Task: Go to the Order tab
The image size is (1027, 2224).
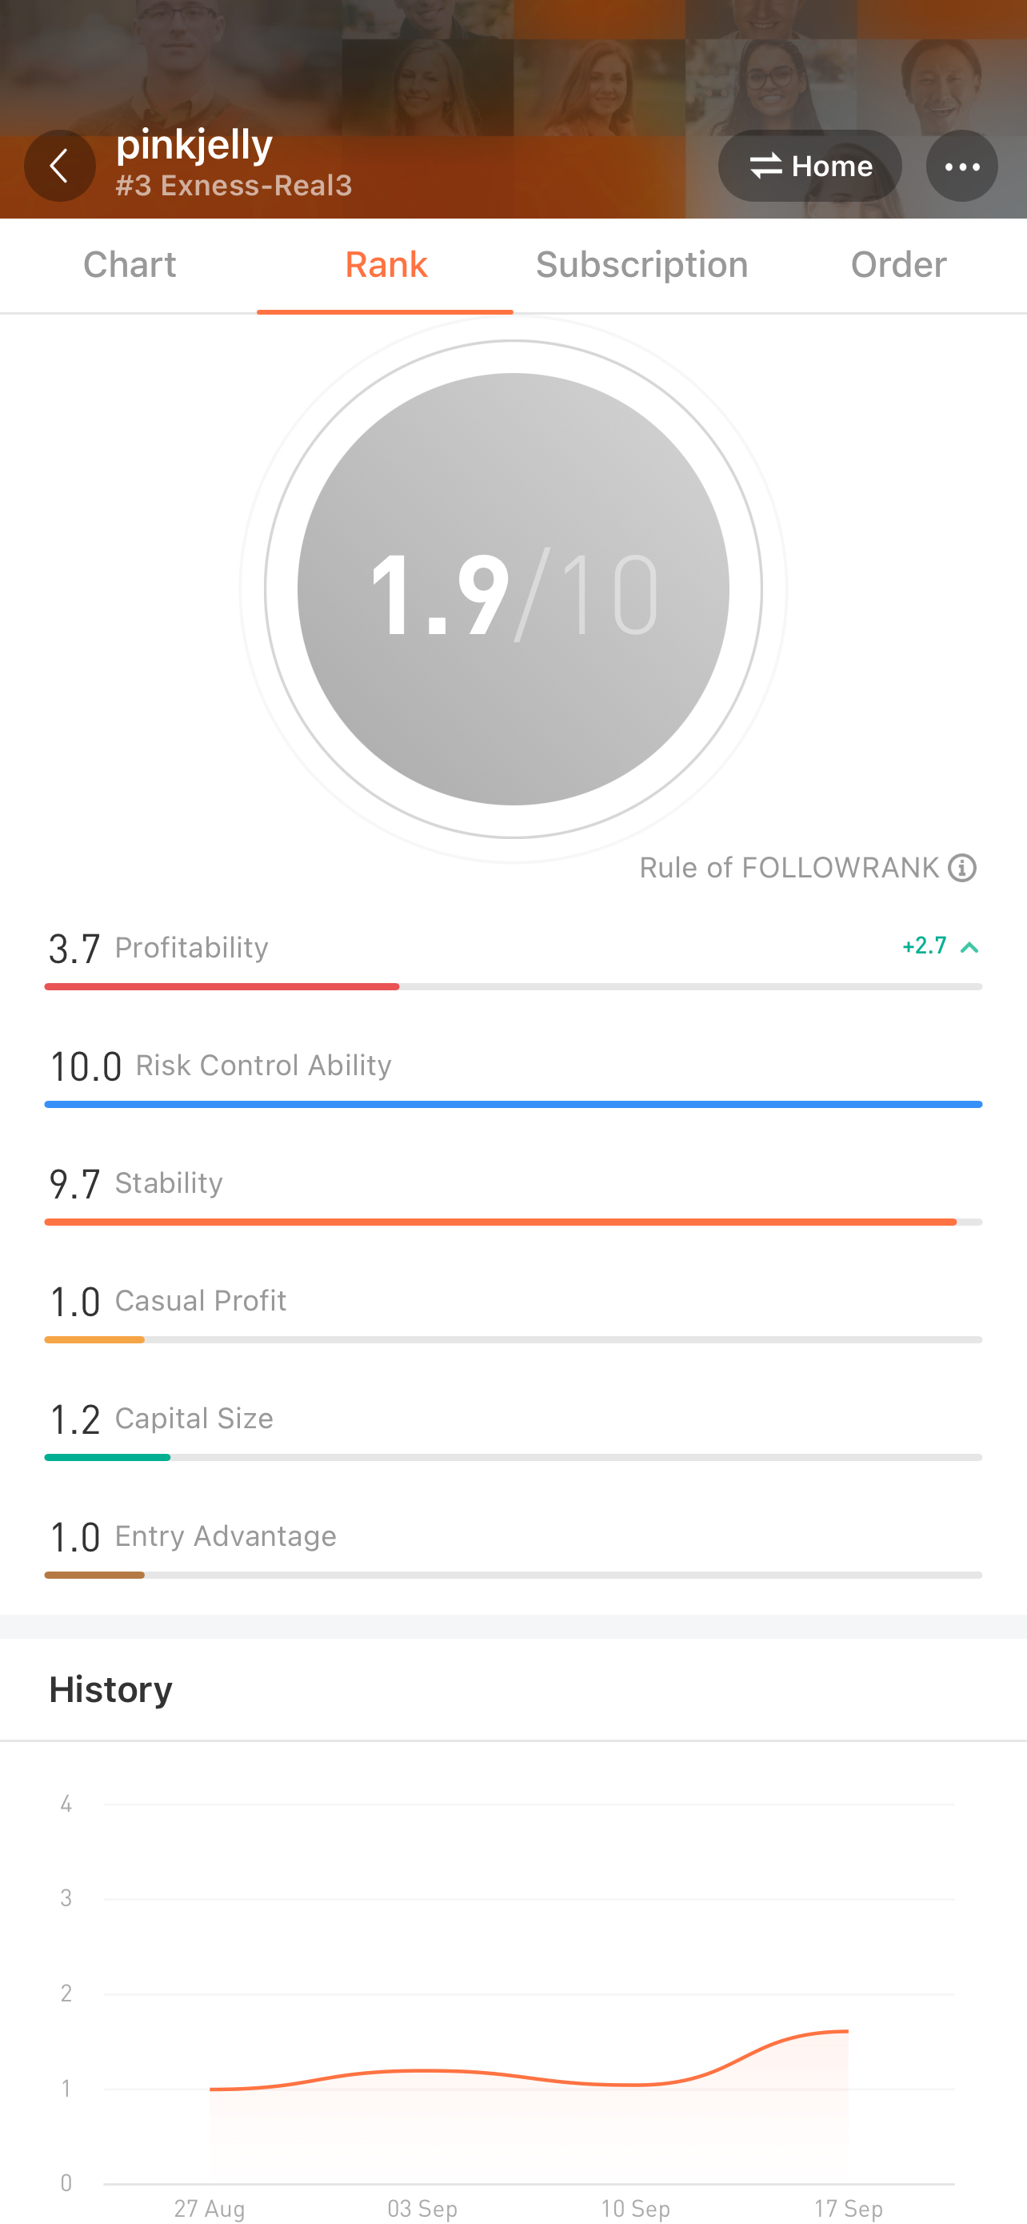Action: (x=898, y=264)
